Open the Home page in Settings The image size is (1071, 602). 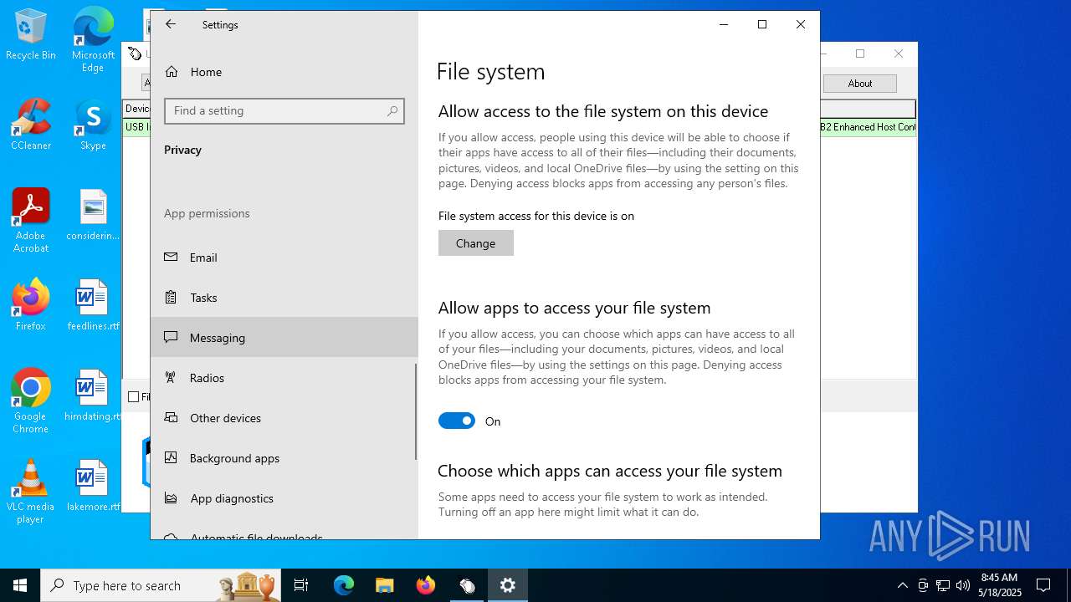(x=284, y=72)
